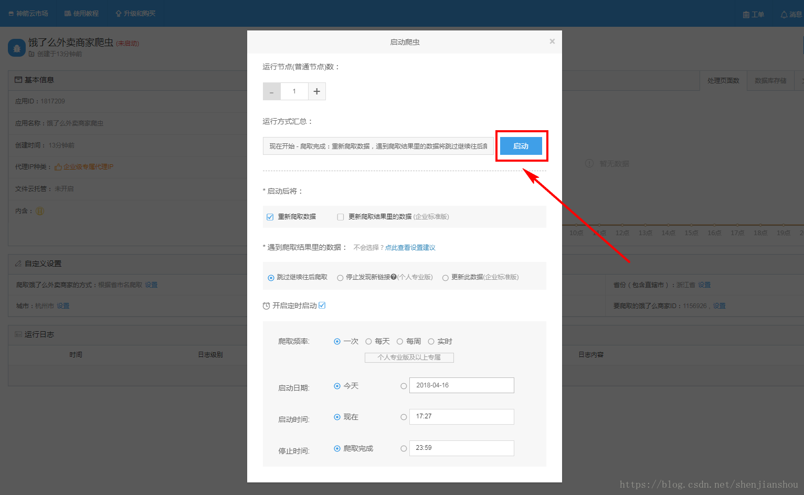Click the clock icon by 开启定时启动
Image resolution: width=804 pixels, height=495 pixels.
coord(266,306)
